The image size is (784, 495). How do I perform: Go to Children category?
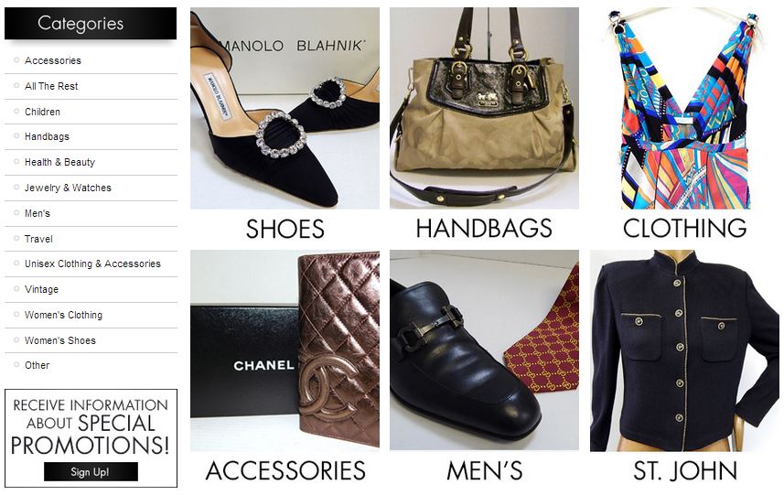click(x=42, y=112)
